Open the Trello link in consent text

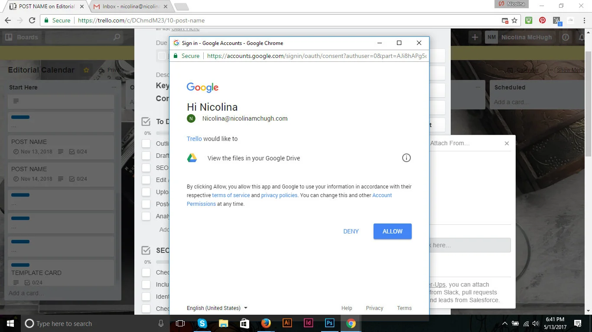coord(194,139)
